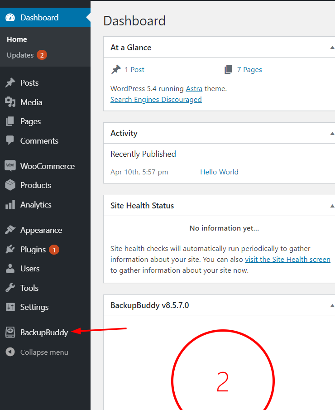Click the Site Health Status title
The image size is (335, 410).
(x=142, y=206)
